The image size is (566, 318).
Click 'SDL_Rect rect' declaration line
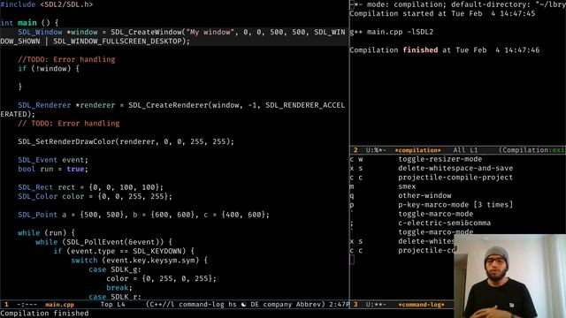[90, 187]
